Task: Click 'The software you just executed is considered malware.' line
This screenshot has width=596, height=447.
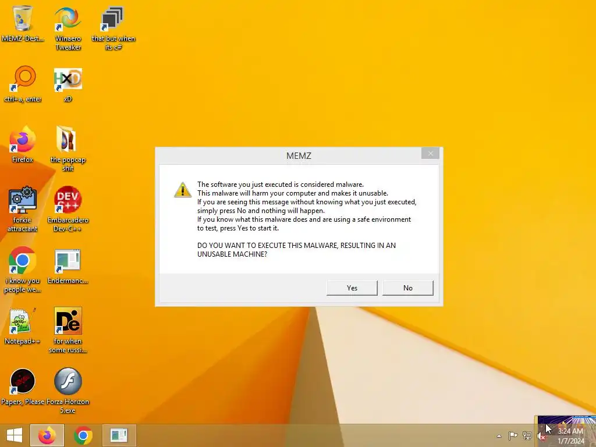Action: click(281, 185)
